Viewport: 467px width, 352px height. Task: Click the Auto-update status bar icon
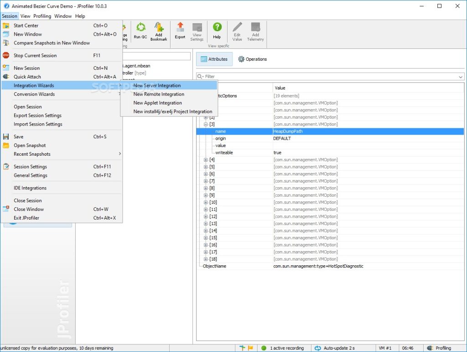click(x=318, y=348)
